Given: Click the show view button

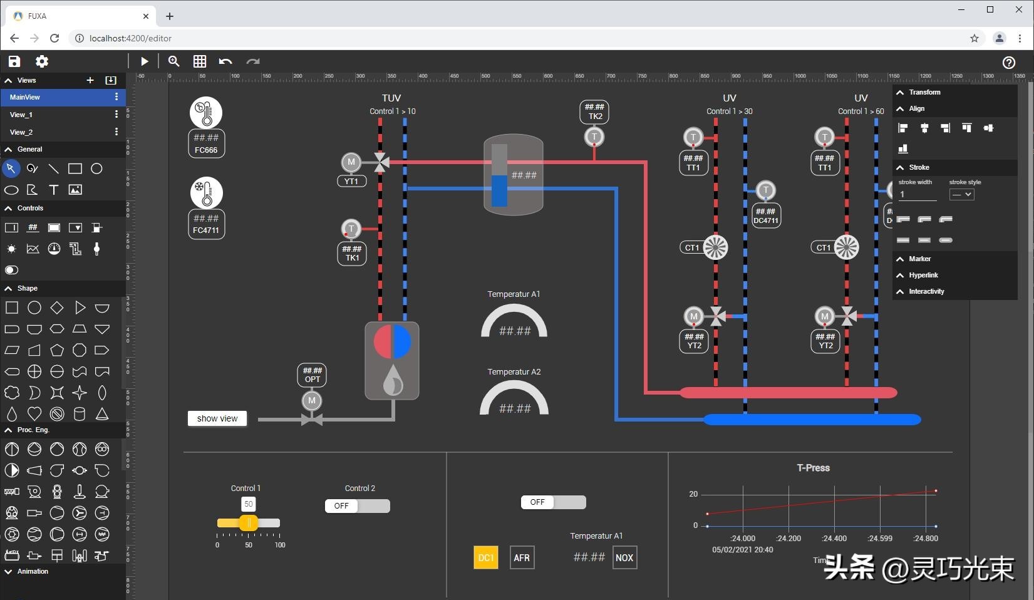Looking at the screenshot, I should click(217, 418).
